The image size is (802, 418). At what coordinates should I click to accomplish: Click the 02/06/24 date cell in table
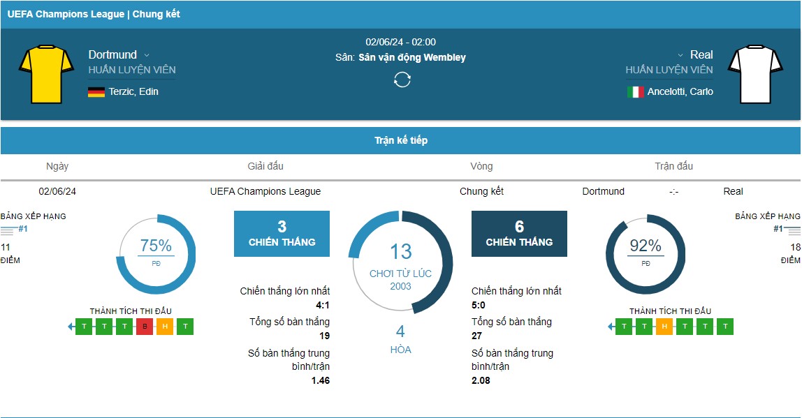click(57, 192)
